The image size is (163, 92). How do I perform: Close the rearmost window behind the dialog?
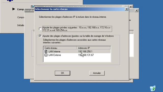coord(131,7)
